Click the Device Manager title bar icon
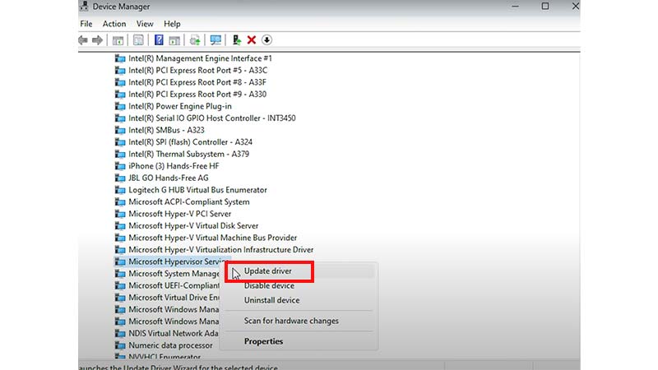Viewport: 658px width, 370px height. (85, 6)
